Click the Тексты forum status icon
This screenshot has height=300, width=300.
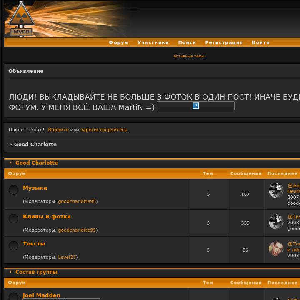(x=13, y=245)
